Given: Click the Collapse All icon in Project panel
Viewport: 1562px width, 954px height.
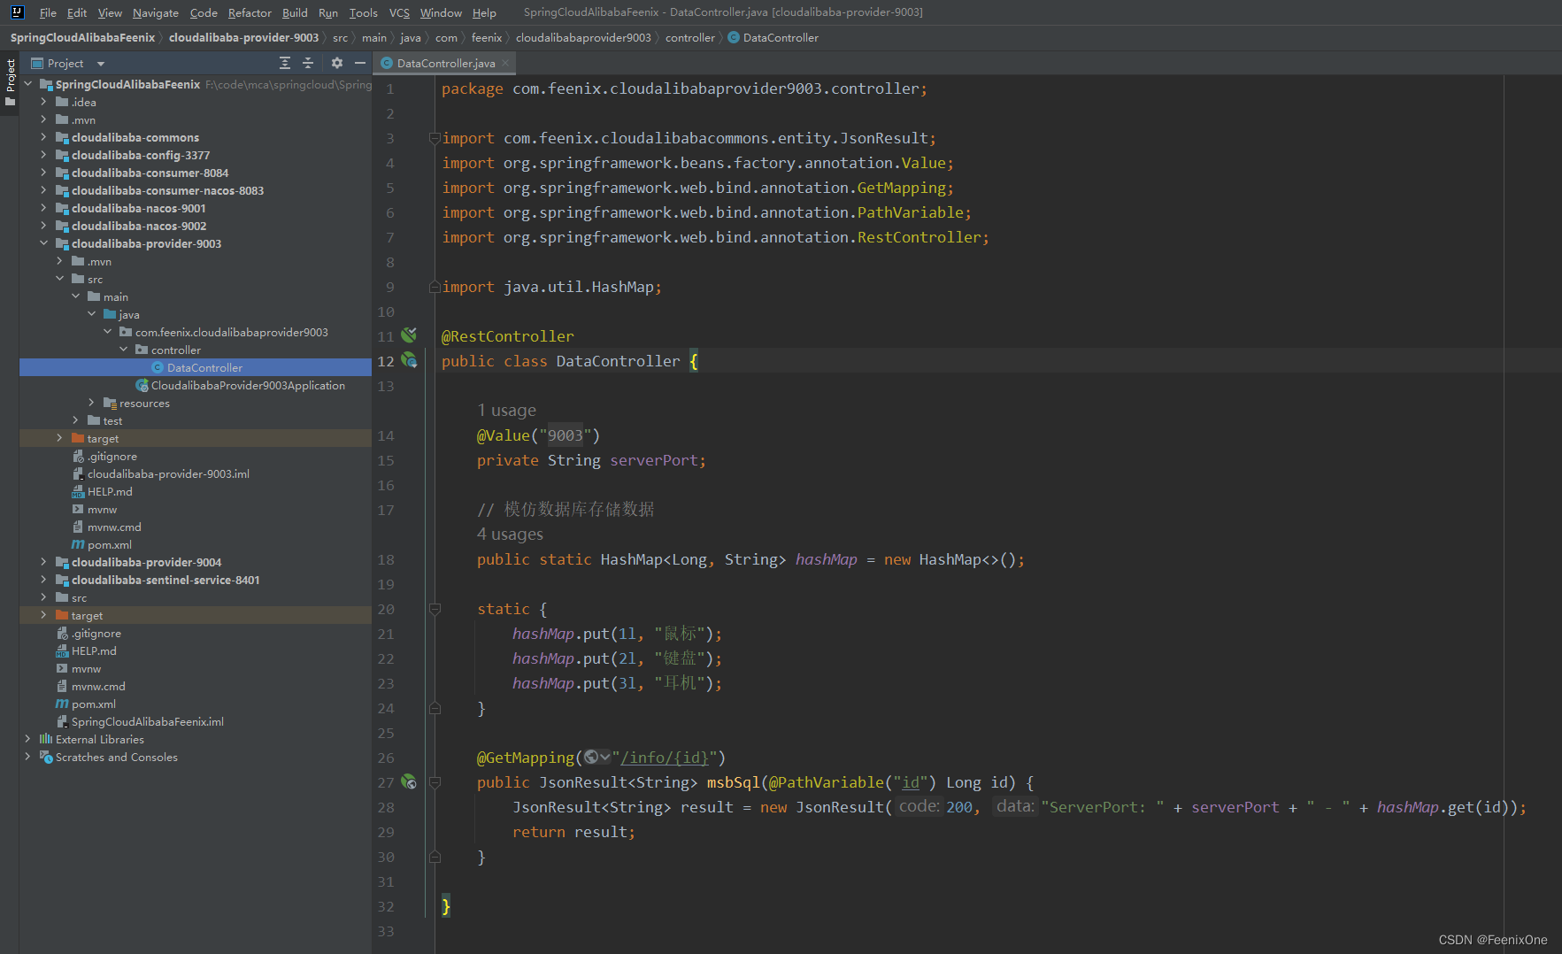Looking at the screenshot, I should (308, 63).
